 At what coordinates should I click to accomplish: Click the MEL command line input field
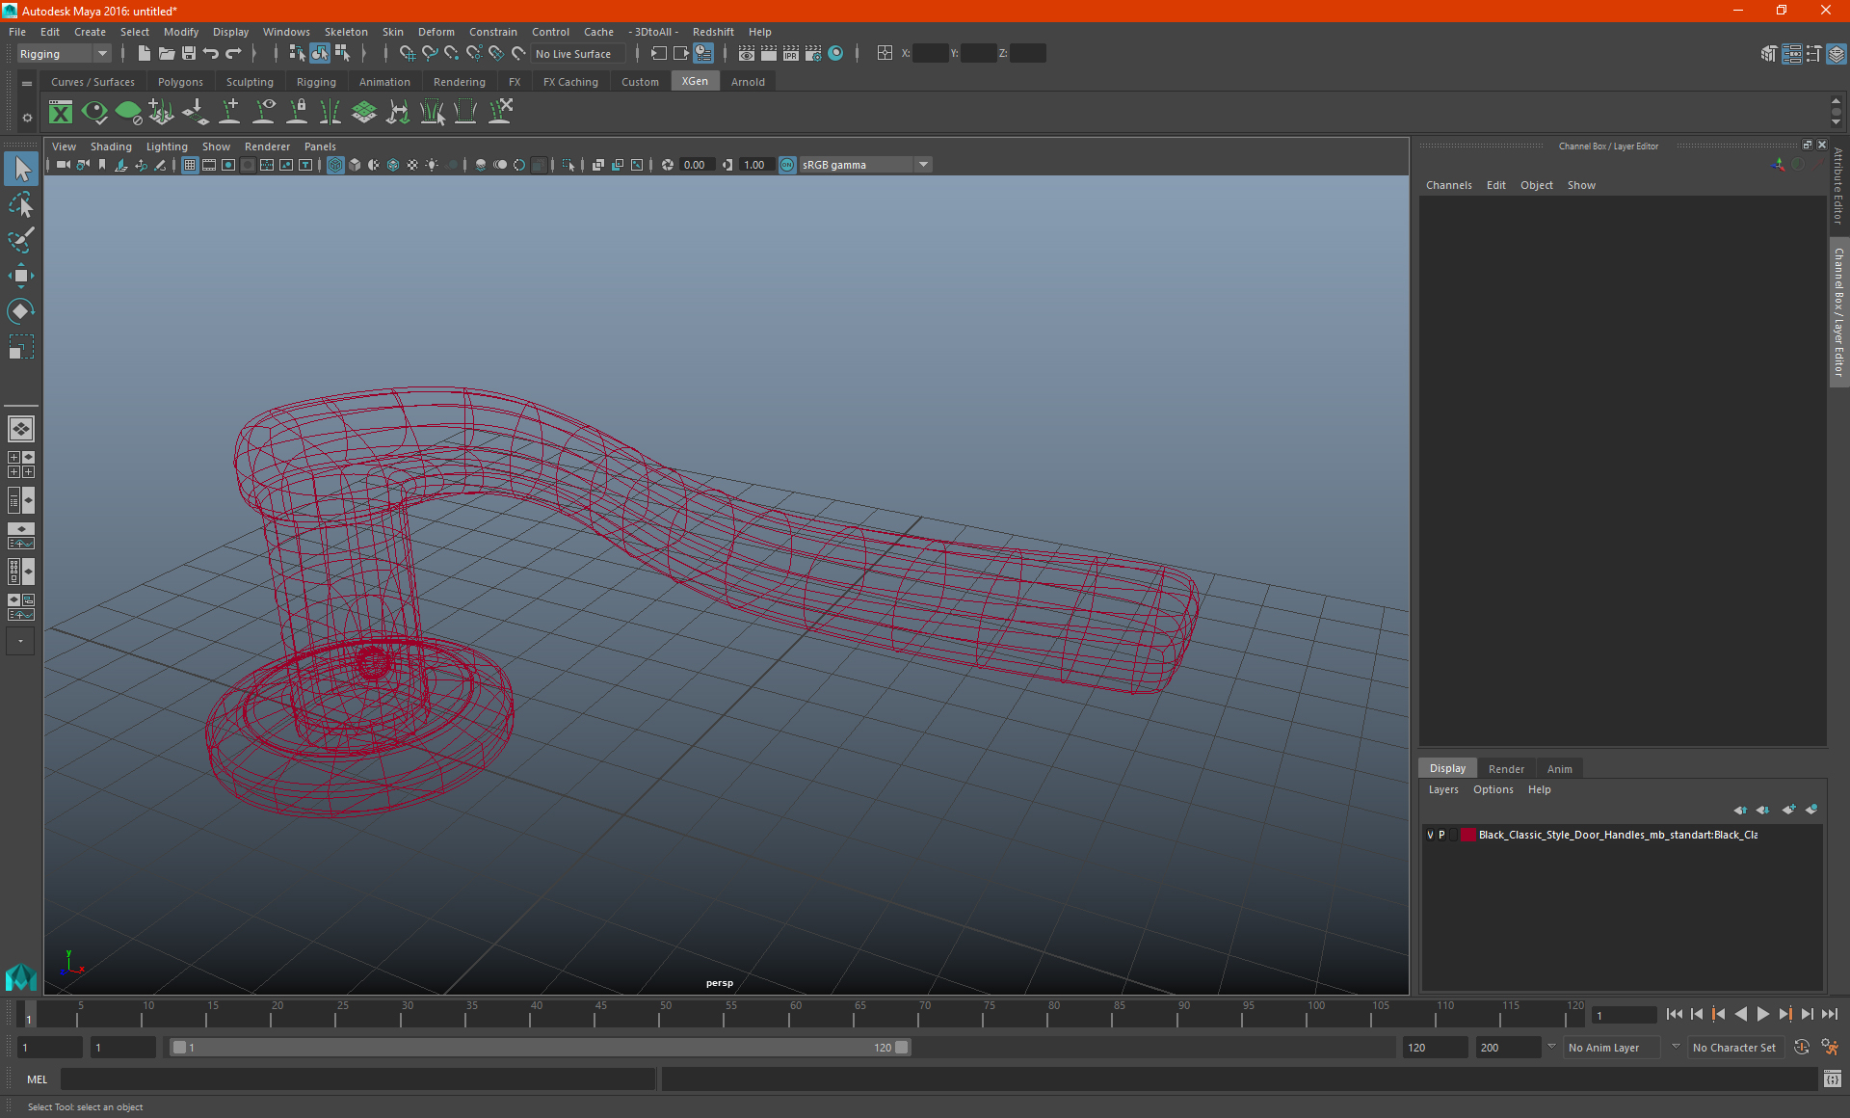[x=358, y=1078]
